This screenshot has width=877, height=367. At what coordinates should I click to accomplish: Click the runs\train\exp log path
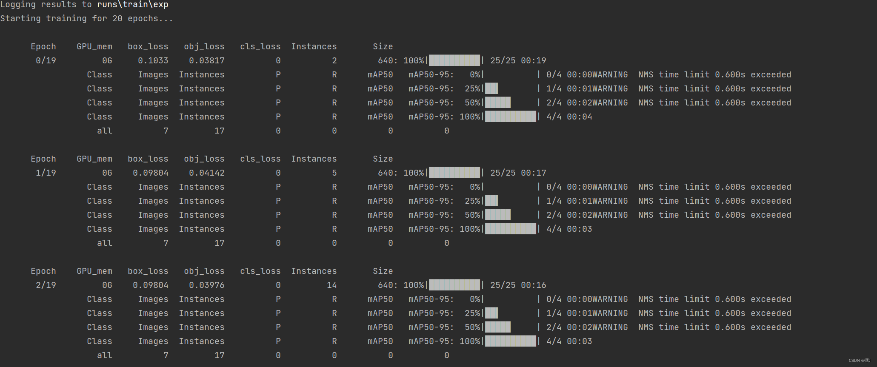click(133, 5)
